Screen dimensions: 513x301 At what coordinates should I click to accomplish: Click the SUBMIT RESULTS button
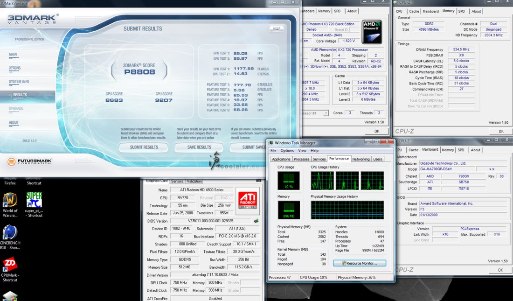point(144,147)
